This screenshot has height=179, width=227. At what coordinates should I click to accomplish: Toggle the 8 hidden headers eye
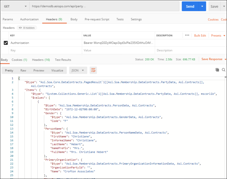point(20,28)
